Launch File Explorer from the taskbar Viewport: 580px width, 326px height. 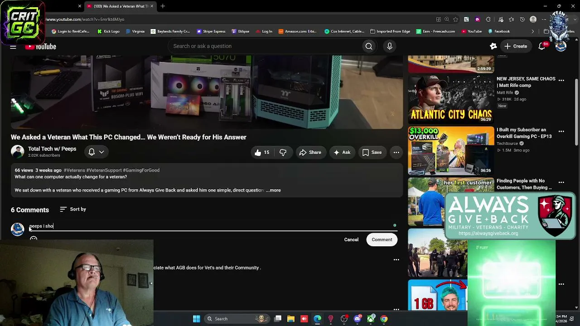point(291,319)
